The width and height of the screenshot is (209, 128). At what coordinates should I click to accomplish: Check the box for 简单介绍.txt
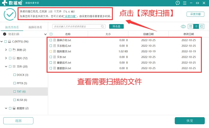[x=51, y=40]
